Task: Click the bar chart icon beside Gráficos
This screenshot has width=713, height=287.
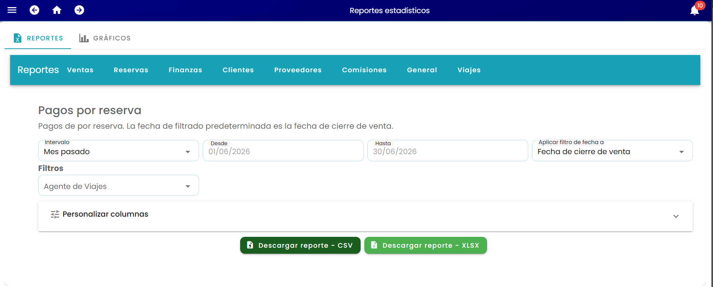Action: [84, 38]
